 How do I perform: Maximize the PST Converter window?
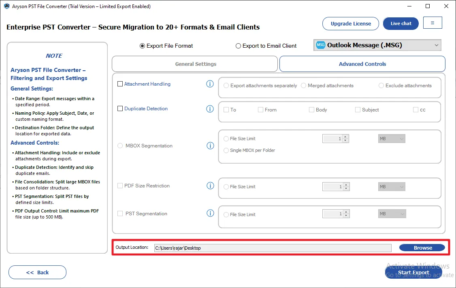[428, 6]
